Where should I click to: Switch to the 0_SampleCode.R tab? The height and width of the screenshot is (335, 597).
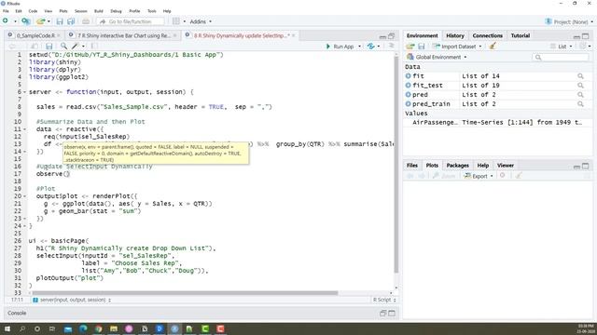pos(35,35)
